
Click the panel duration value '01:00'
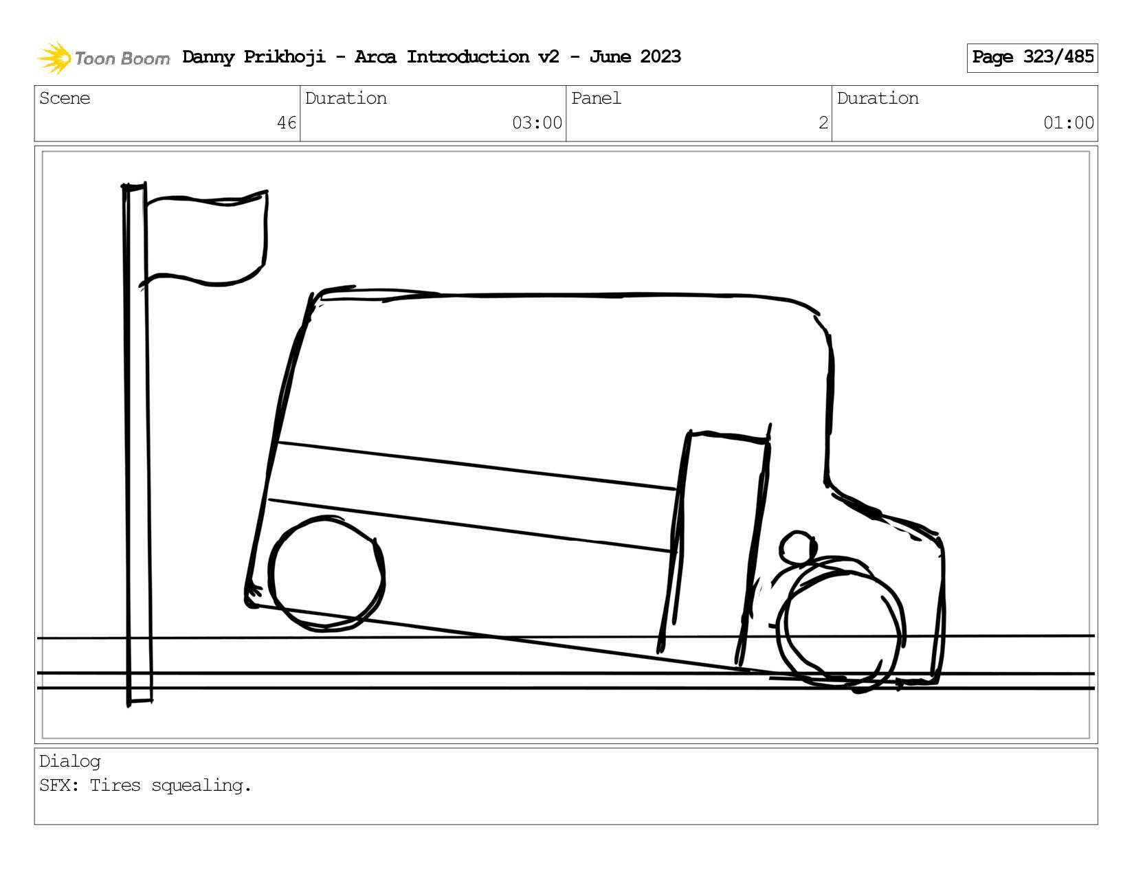pyautogui.click(x=1069, y=123)
